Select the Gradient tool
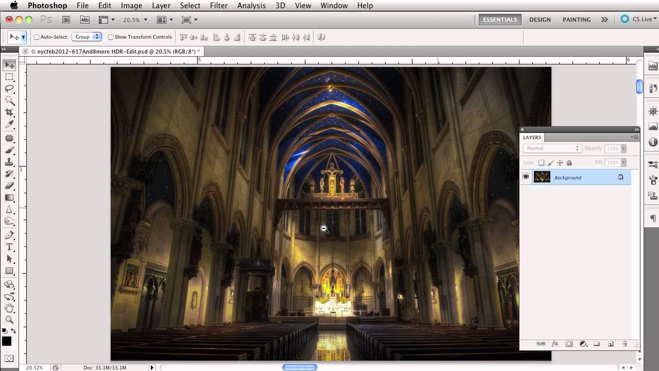 pos(9,197)
